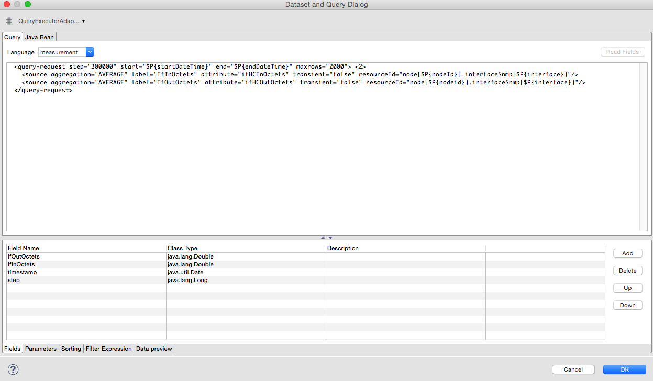The width and height of the screenshot is (653, 381).
Task: Switch to the Data preview tab
Action: (x=153, y=348)
